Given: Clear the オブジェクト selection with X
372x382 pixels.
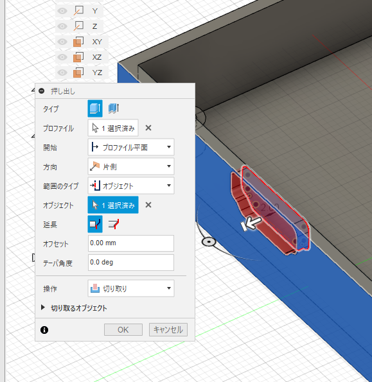Looking at the screenshot, I should tap(148, 205).
